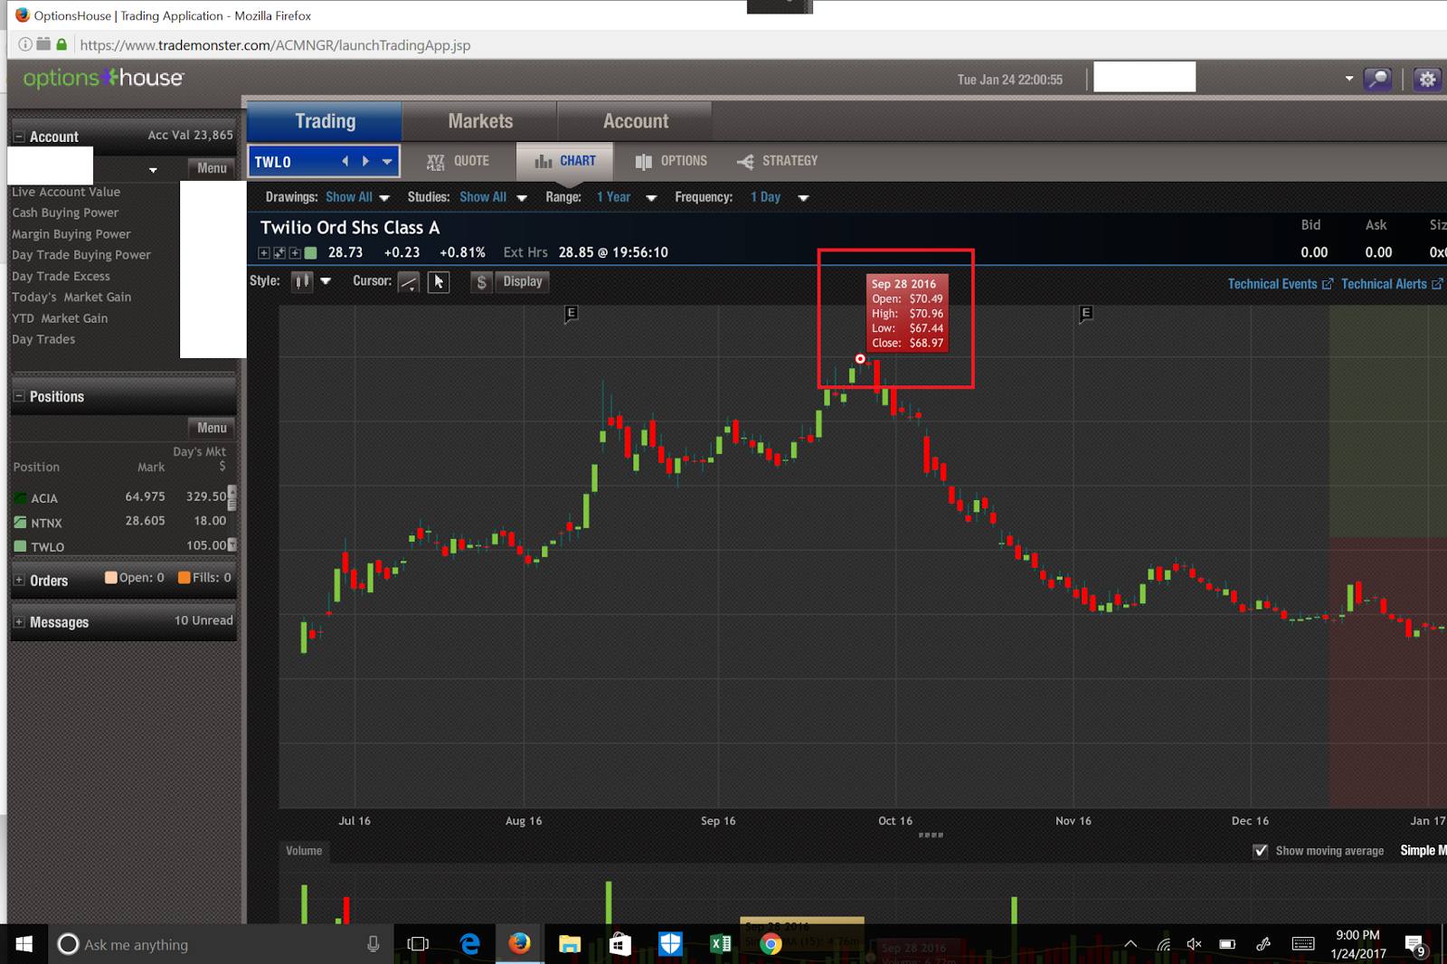
Task: Open the chart Style dropdown arrow
Action: [x=326, y=281]
